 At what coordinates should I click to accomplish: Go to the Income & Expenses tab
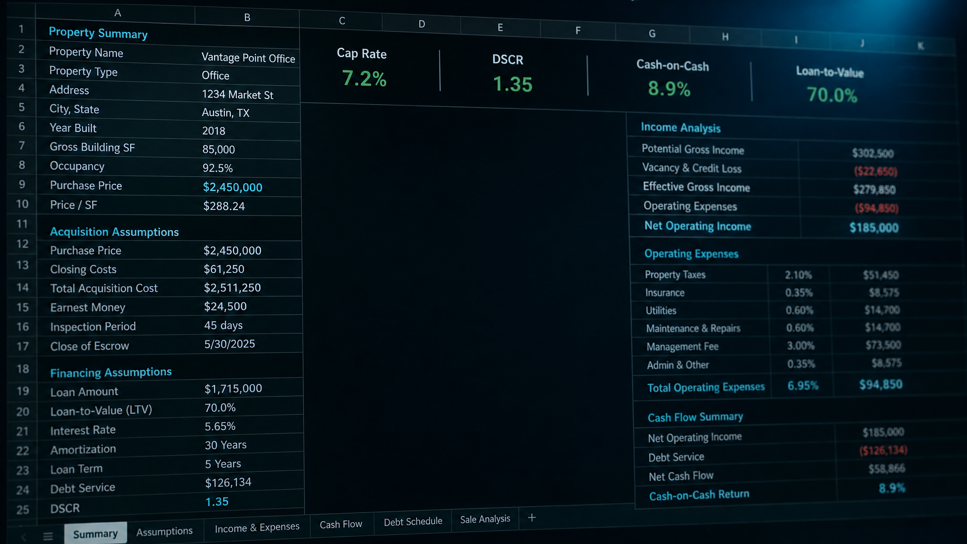pyautogui.click(x=257, y=527)
